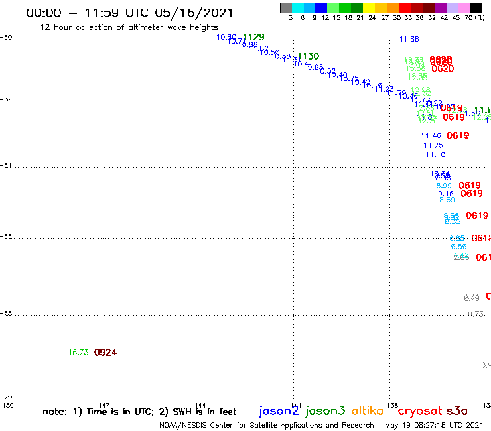The image size is (491, 431).
Task: Click the longitude axis label '-138'
Action: tap(390, 405)
